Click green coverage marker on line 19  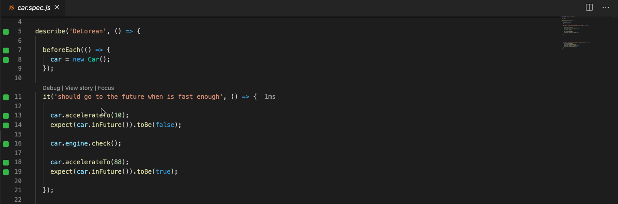pyautogui.click(x=6, y=172)
